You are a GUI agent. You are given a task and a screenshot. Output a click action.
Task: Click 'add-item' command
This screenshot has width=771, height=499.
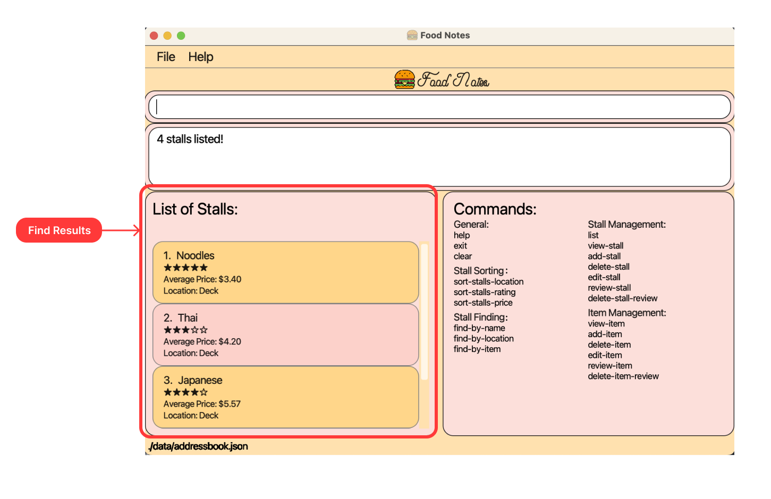(x=605, y=334)
